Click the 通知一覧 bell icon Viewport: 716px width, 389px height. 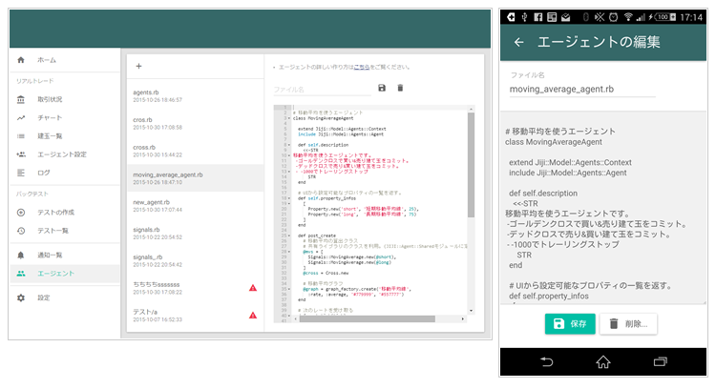(x=21, y=255)
